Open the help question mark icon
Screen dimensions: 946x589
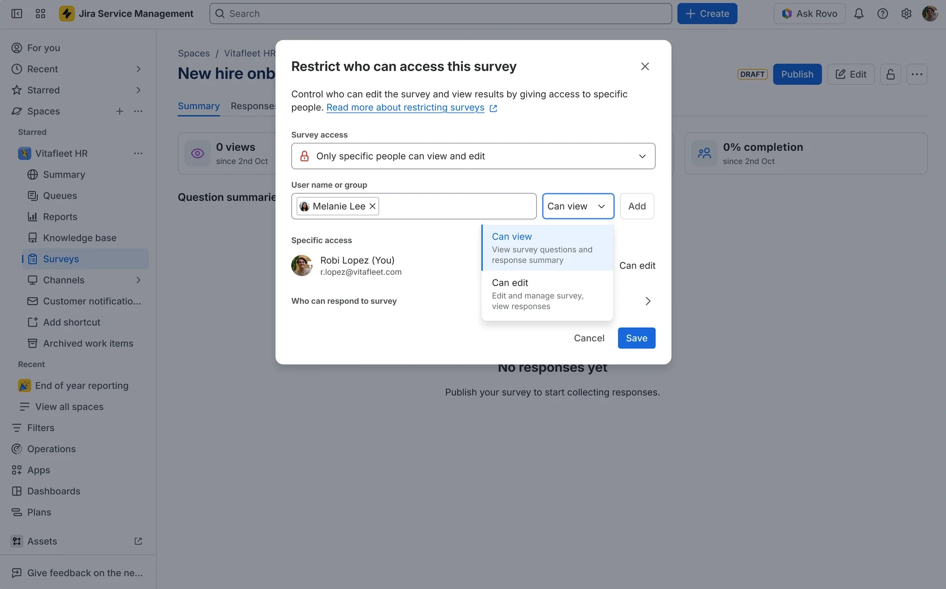pyautogui.click(x=882, y=14)
